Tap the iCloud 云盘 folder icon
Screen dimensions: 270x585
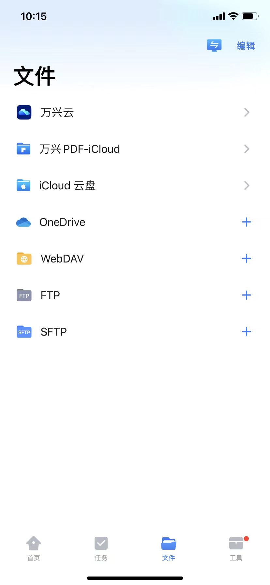click(23, 185)
